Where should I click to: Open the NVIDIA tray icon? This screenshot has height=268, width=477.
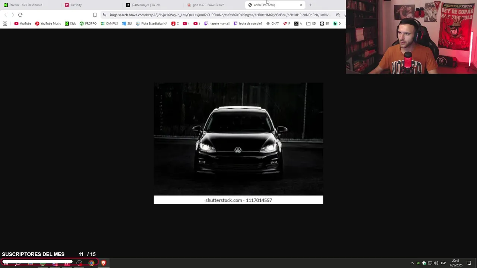click(418, 263)
